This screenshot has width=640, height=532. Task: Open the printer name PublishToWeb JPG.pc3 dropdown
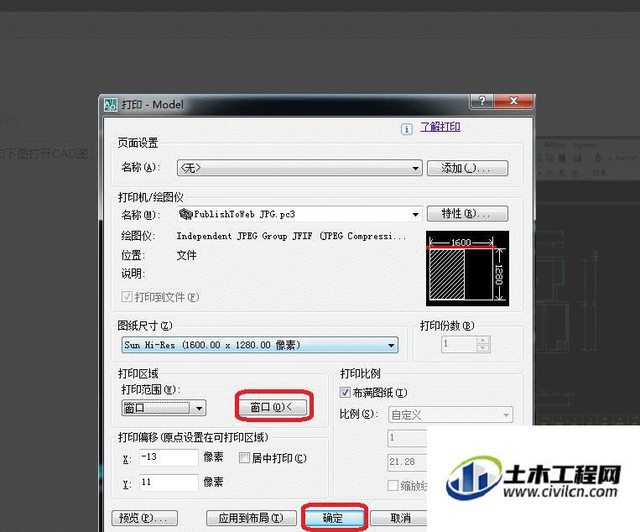click(299, 214)
